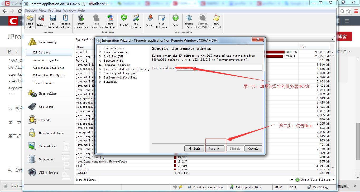Viewport: 360px width, 192px height.
Task: Click the pin icon in status bar
Action: coord(175,187)
